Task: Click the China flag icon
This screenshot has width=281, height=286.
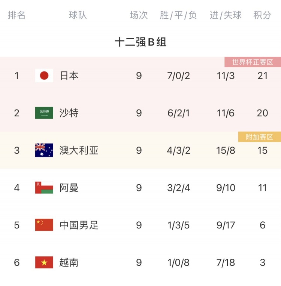Action: click(44, 225)
